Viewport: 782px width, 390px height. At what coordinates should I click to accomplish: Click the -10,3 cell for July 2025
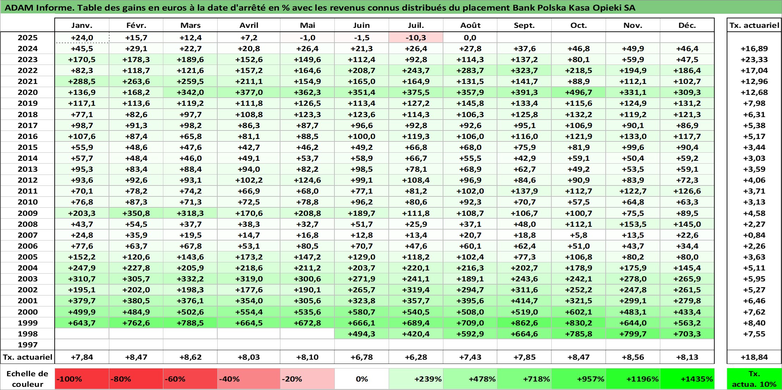click(x=416, y=37)
